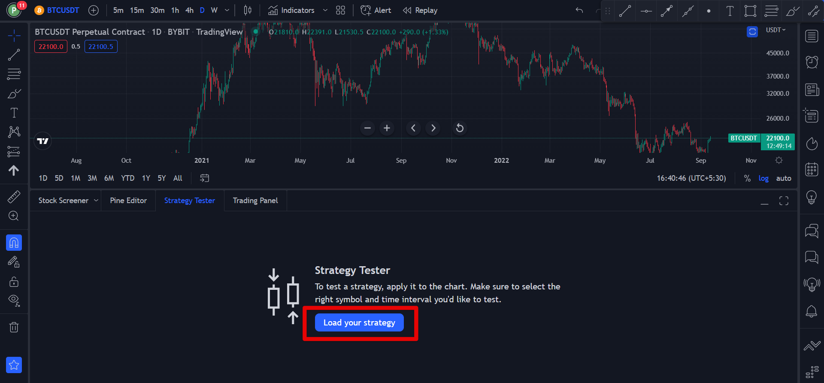824x383 pixels.
Task: Toggle lock all drawing tools
Action: point(14,282)
